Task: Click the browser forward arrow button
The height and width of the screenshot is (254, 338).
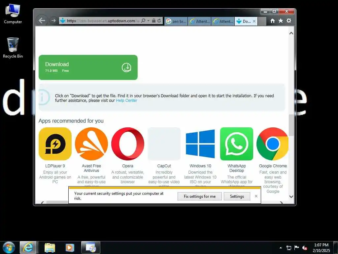Action: [x=53, y=21]
